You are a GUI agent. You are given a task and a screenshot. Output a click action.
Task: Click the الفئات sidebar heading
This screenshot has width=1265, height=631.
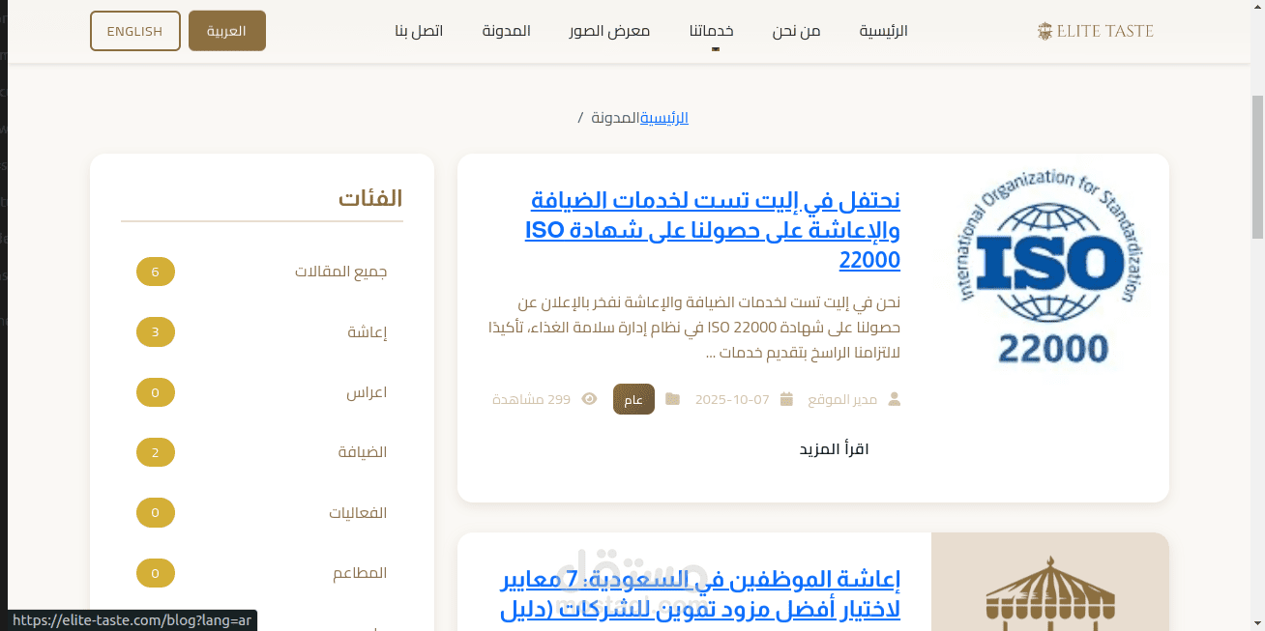click(x=370, y=198)
